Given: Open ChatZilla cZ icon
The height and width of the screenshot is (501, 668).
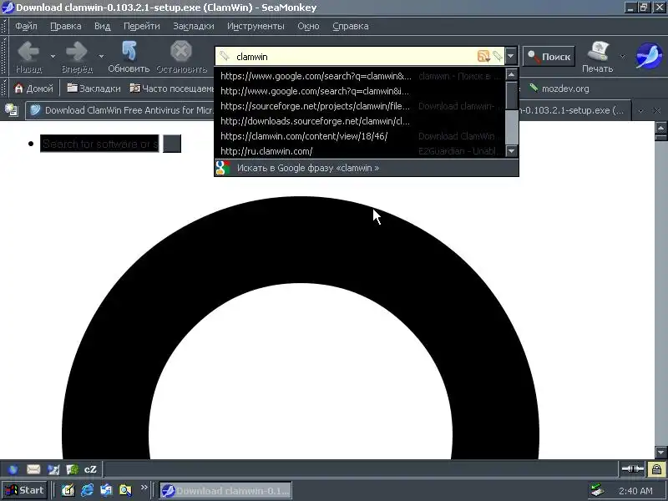Looking at the screenshot, I should pyautogui.click(x=90, y=469).
